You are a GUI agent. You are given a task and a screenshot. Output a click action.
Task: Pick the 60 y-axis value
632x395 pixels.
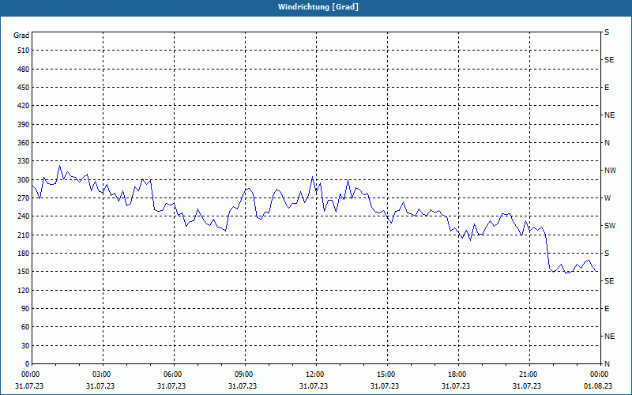(25, 327)
